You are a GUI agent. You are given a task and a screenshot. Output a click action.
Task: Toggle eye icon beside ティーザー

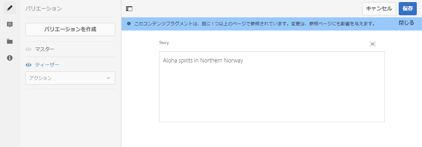pos(28,65)
